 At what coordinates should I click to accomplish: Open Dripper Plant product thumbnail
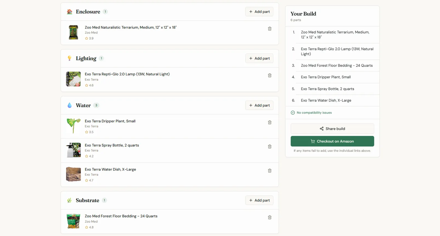point(73,126)
